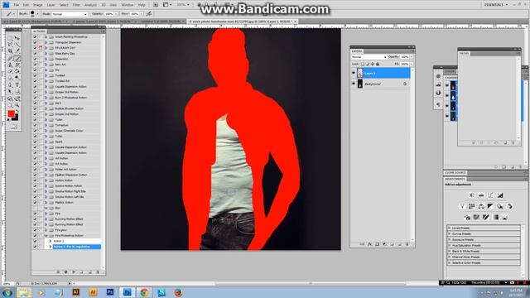Select the Eraser tool
The height and width of the screenshot is (298, 530).
click(x=10, y=71)
